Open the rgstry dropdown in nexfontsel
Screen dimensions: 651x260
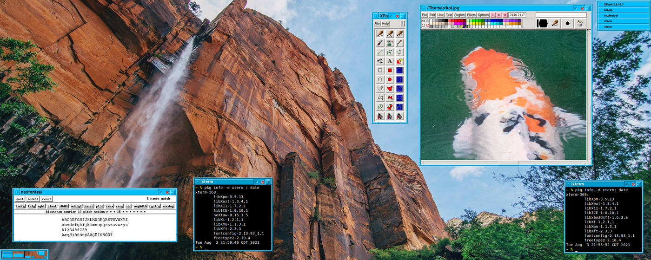pos(154,206)
